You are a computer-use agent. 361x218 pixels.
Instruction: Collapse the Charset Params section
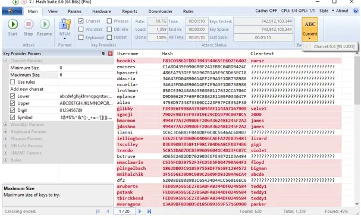pos(5,61)
